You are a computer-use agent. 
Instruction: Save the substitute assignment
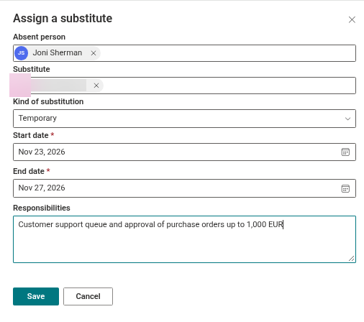36,296
